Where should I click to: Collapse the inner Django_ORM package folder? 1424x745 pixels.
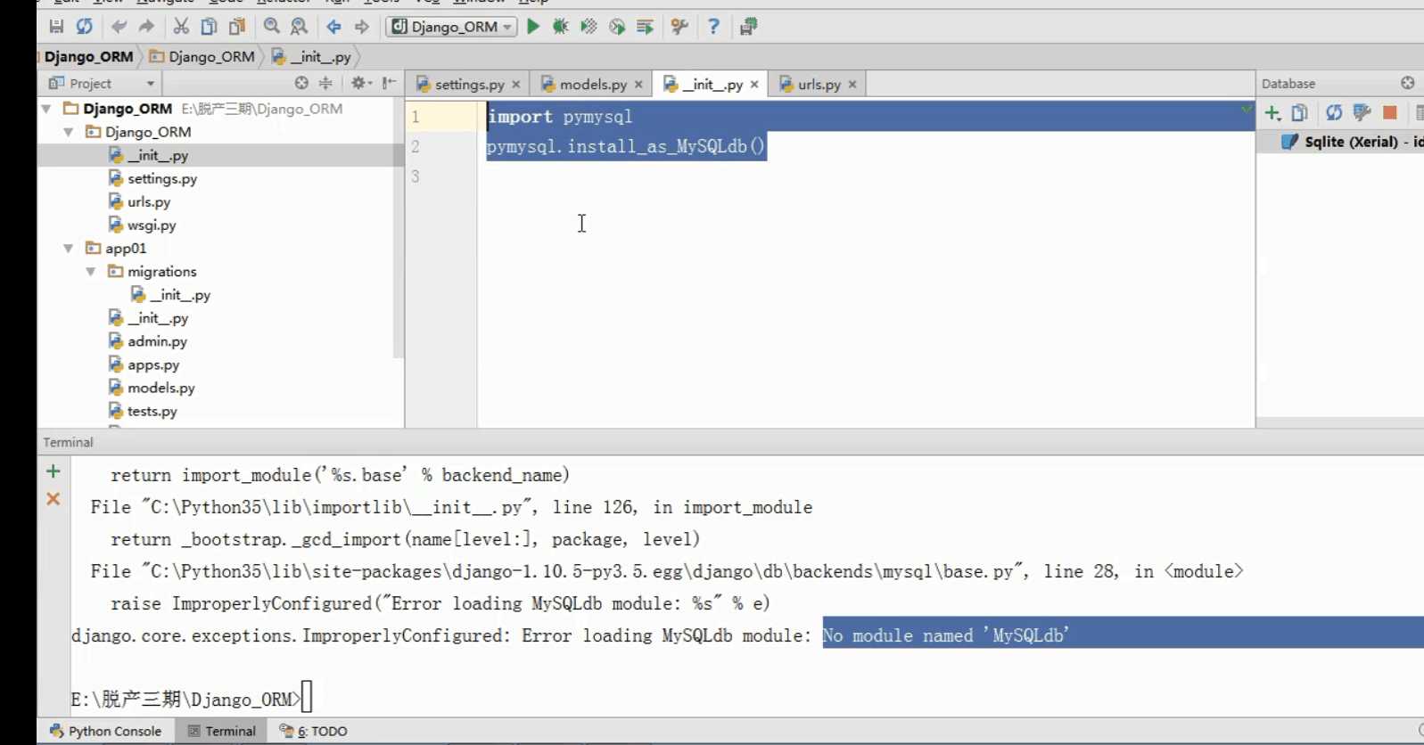tap(69, 132)
